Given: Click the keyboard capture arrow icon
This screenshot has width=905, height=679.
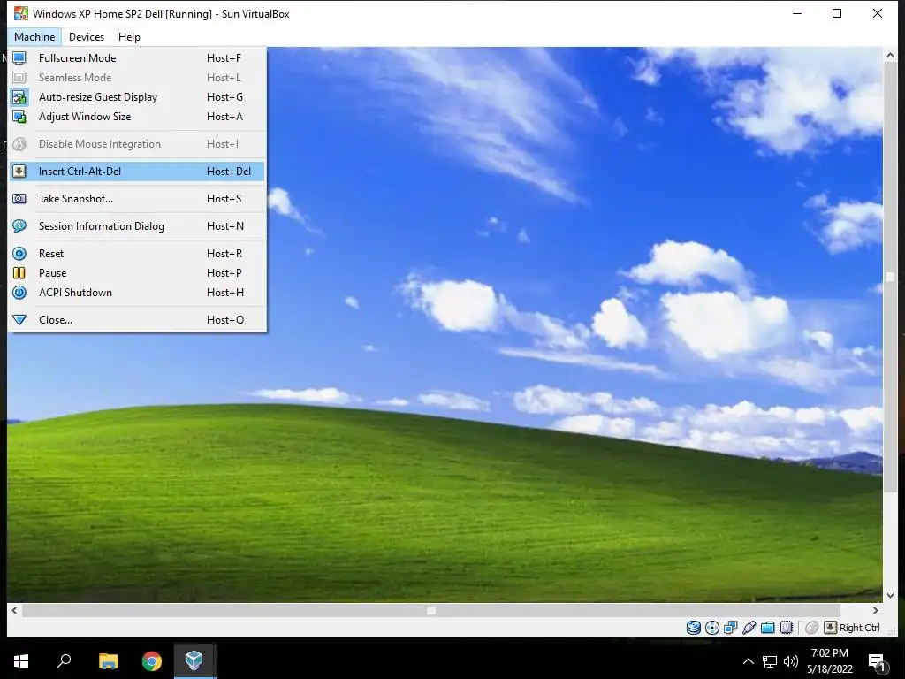Looking at the screenshot, I should pyautogui.click(x=830, y=628).
